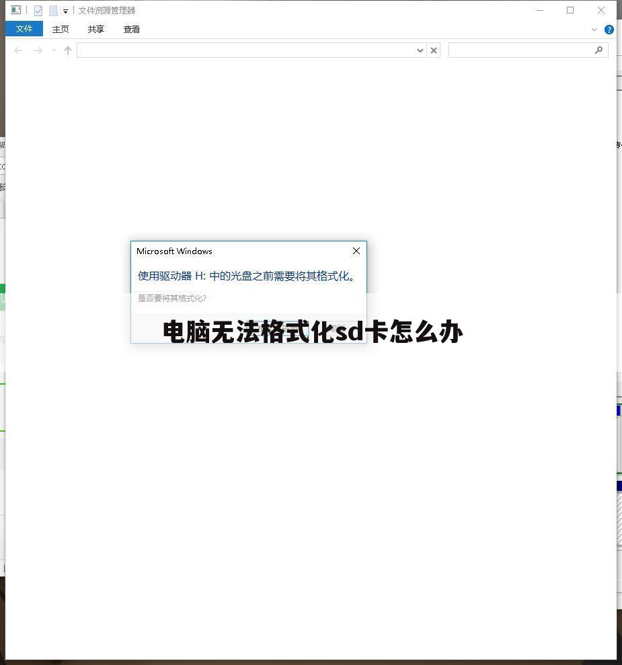Click the search magnifier icon
Image resolution: width=622 pixels, height=665 pixels.
point(598,50)
